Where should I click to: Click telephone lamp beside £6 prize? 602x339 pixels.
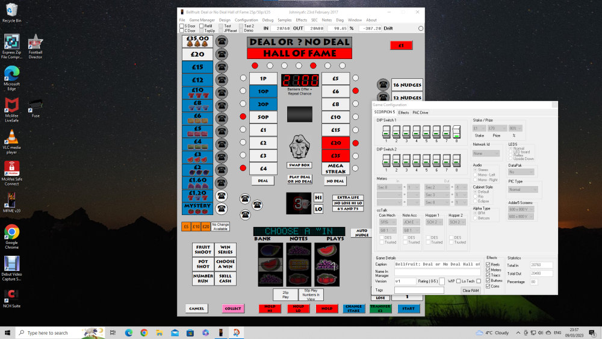(222, 118)
